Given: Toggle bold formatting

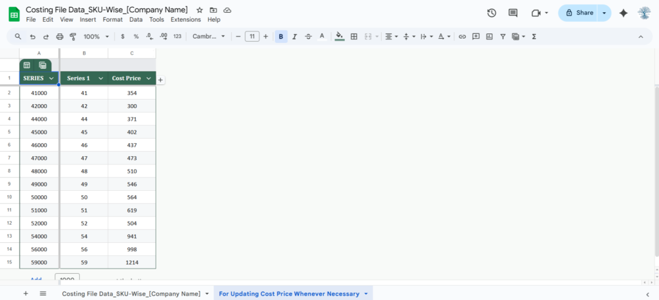Looking at the screenshot, I should point(281,37).
